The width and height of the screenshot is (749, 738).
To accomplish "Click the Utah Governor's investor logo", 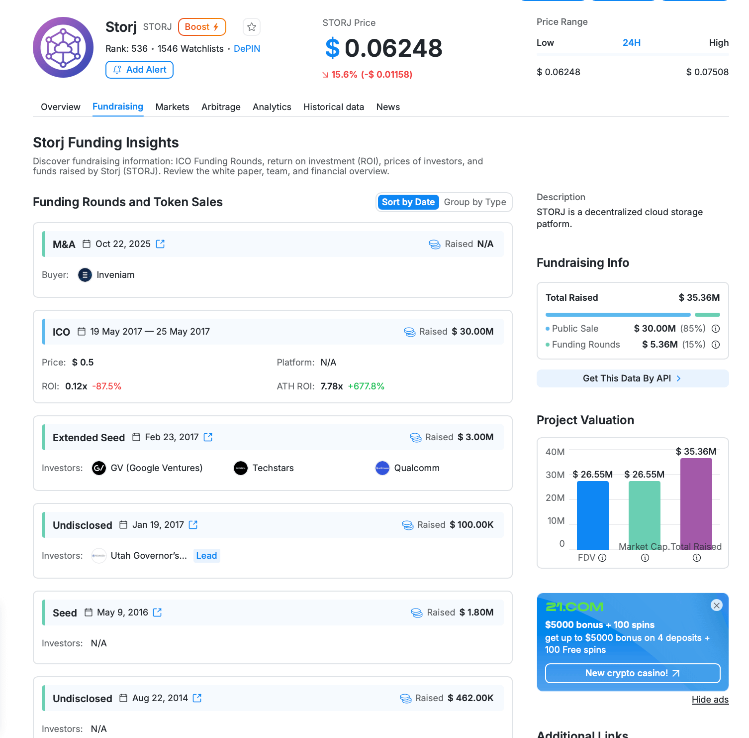I will 99,556.
